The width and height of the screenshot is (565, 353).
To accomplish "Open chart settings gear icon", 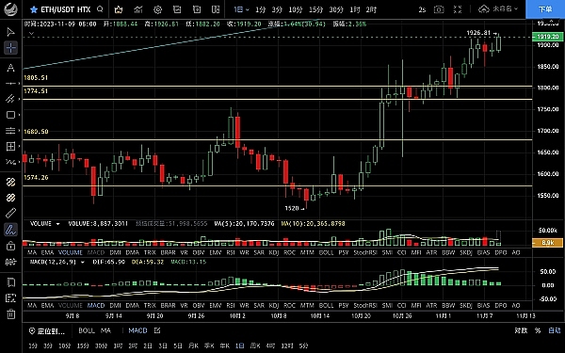I will [157, 9].
